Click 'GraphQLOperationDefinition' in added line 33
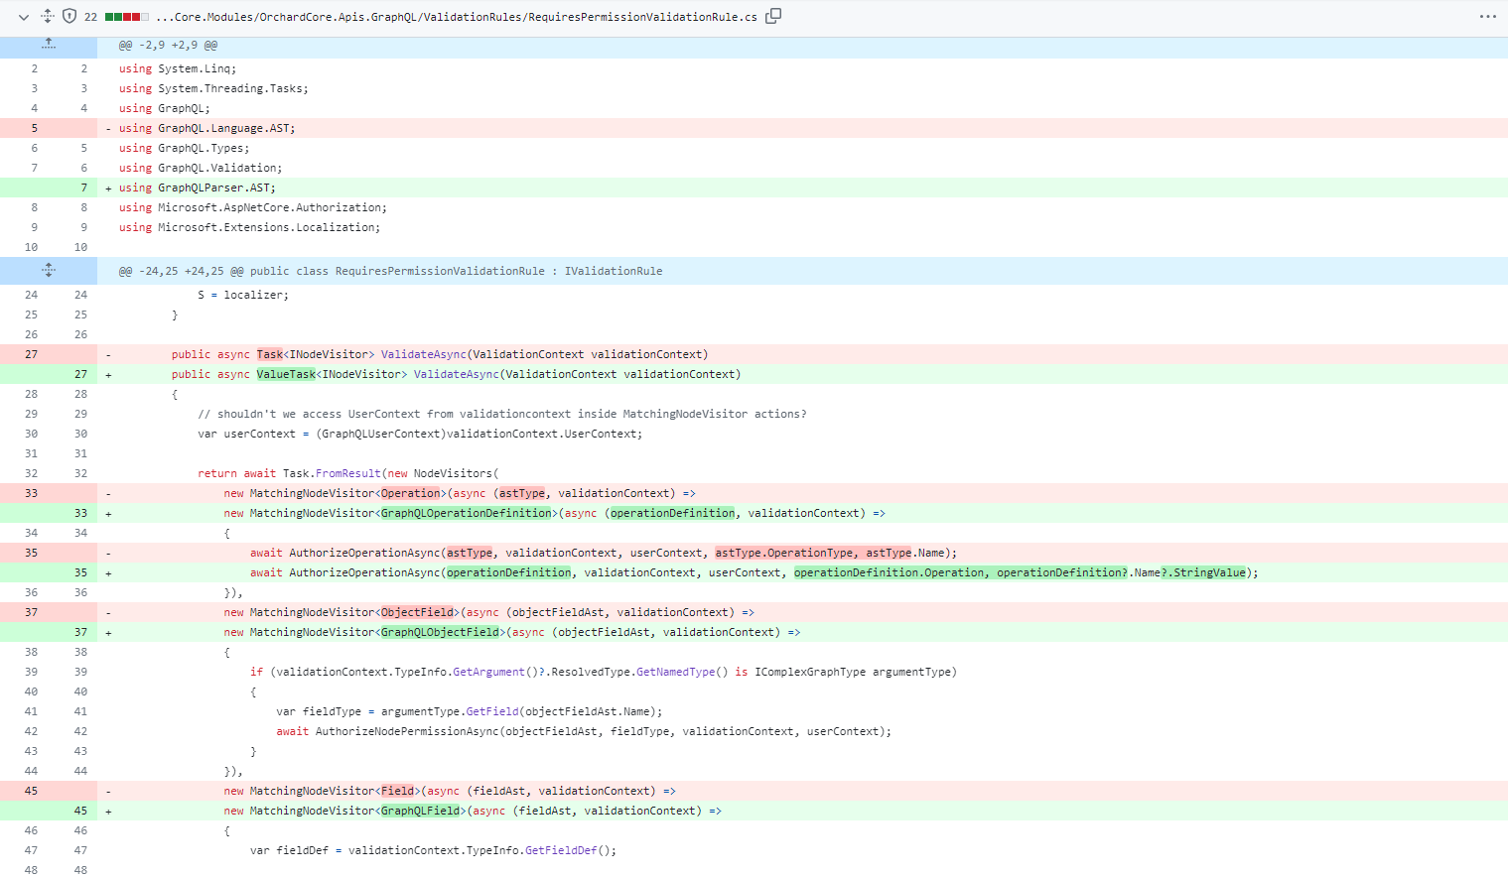 (x=466, y=513)
